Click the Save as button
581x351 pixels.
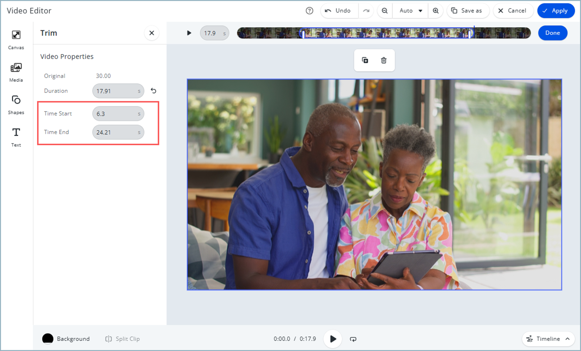[x=468, y=11]
